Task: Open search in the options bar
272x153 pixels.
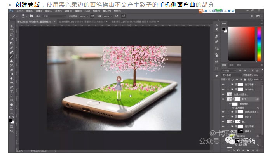Action: point(252,16)
